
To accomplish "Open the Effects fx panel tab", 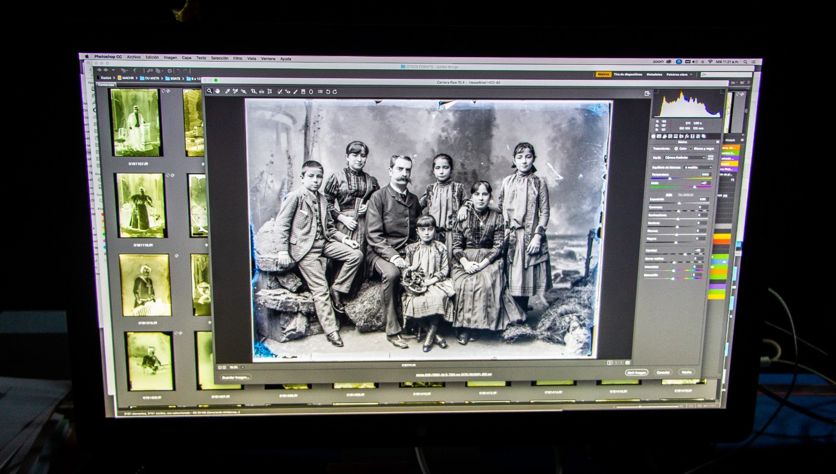I will tap(687, 136).
